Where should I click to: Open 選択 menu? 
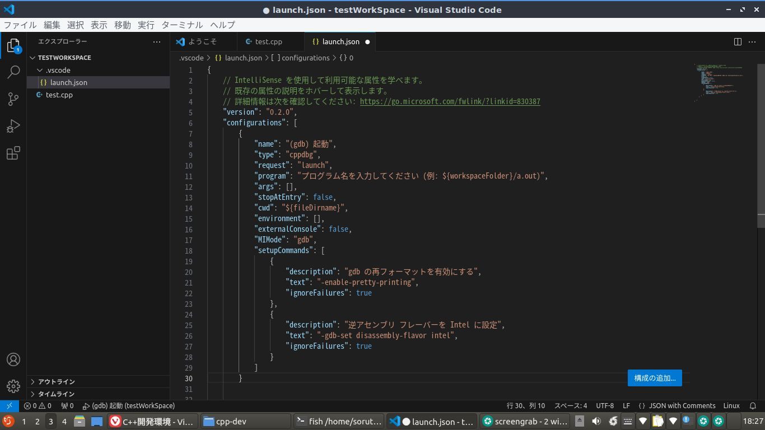coord(75,25)
